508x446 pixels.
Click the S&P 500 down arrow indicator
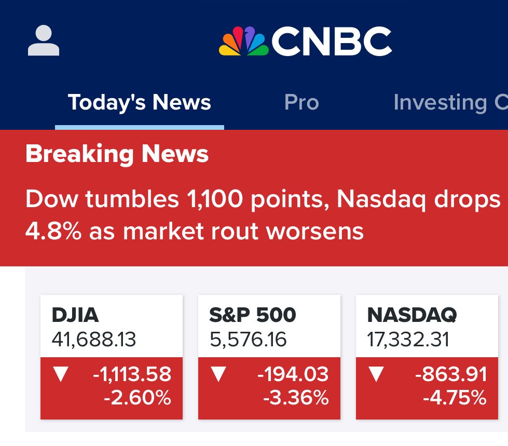coord(219,374)
